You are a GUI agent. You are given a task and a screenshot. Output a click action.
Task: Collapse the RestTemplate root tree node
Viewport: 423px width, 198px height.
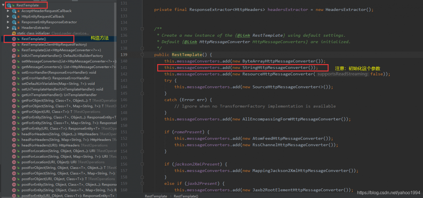click(3, 5)
